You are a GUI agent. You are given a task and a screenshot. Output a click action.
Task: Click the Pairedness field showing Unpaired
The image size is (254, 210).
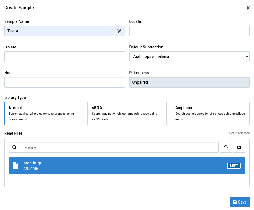189,82
